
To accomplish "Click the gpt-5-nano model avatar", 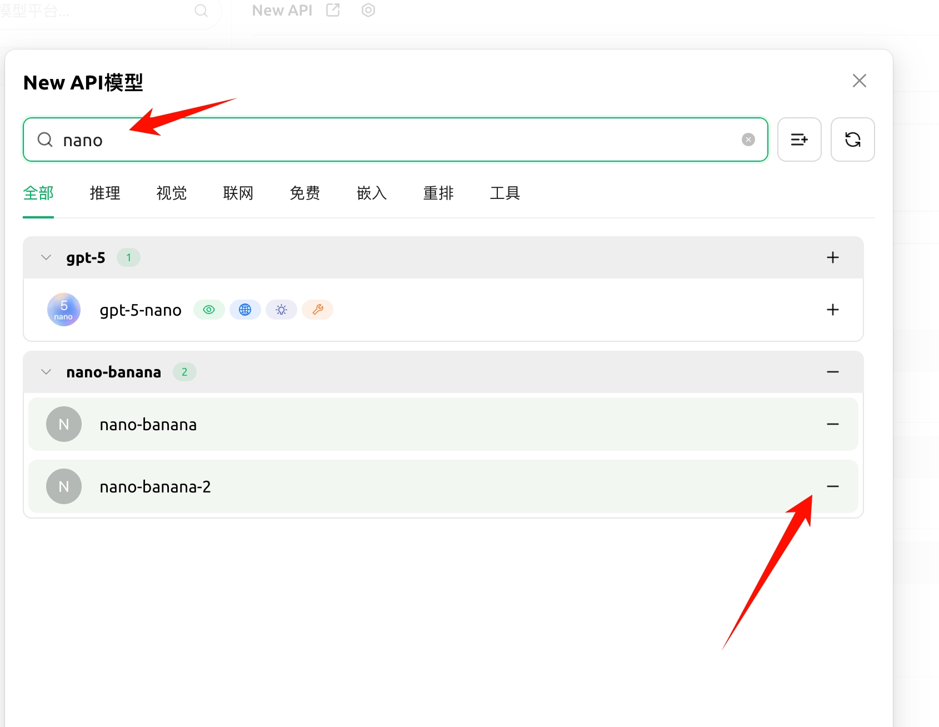I will tap(63, 310).
